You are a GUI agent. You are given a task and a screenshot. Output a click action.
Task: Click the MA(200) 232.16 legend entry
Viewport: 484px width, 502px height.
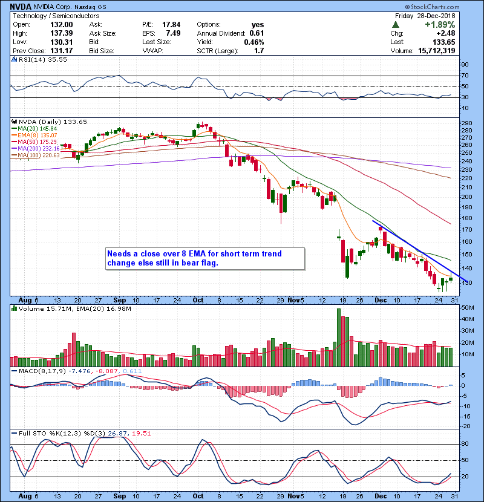[36, 149]
